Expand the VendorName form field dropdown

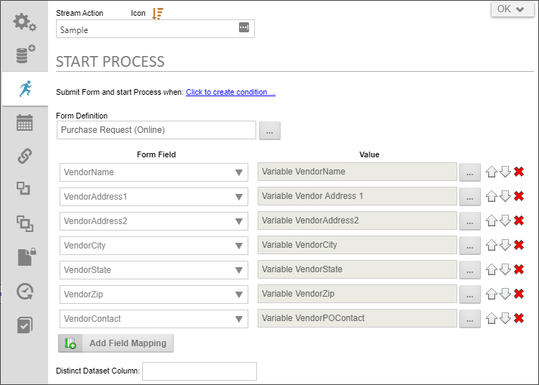[x=239, y=172]
